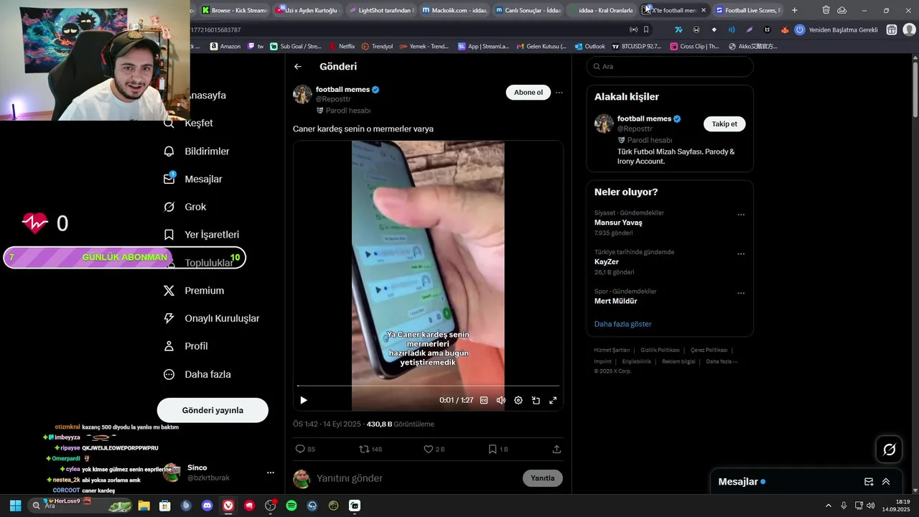This screenshot has width=919, height=517.
Task: Mute the video volume icon
Action: tap(501, 400)
